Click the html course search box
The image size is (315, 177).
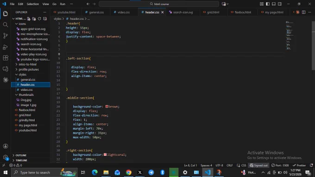(x=159, y=4)
